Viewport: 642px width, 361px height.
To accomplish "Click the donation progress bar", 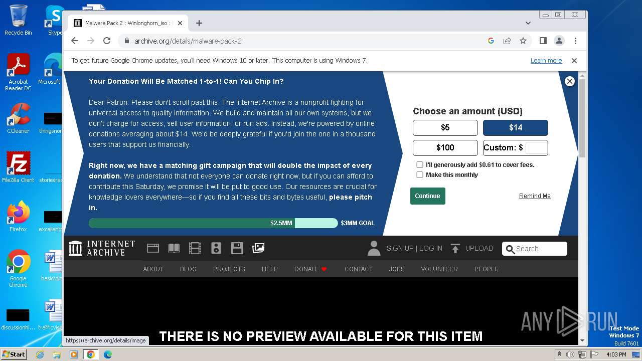I will 213,223.
